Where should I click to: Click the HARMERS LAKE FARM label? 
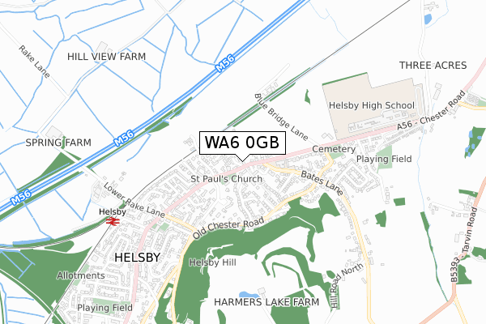266,302
